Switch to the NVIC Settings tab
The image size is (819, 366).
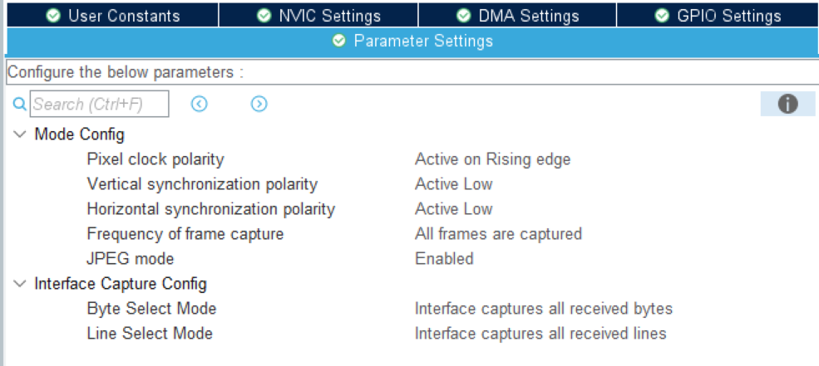click(x=318, y=16)
